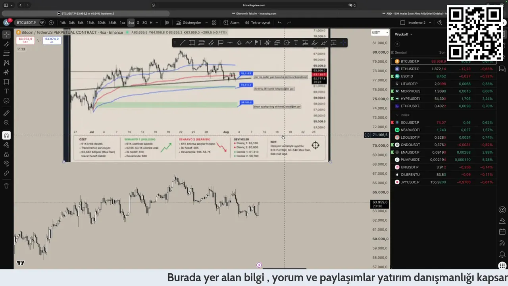
Task: Toggle lock all drawings
Action: [6, 155]
